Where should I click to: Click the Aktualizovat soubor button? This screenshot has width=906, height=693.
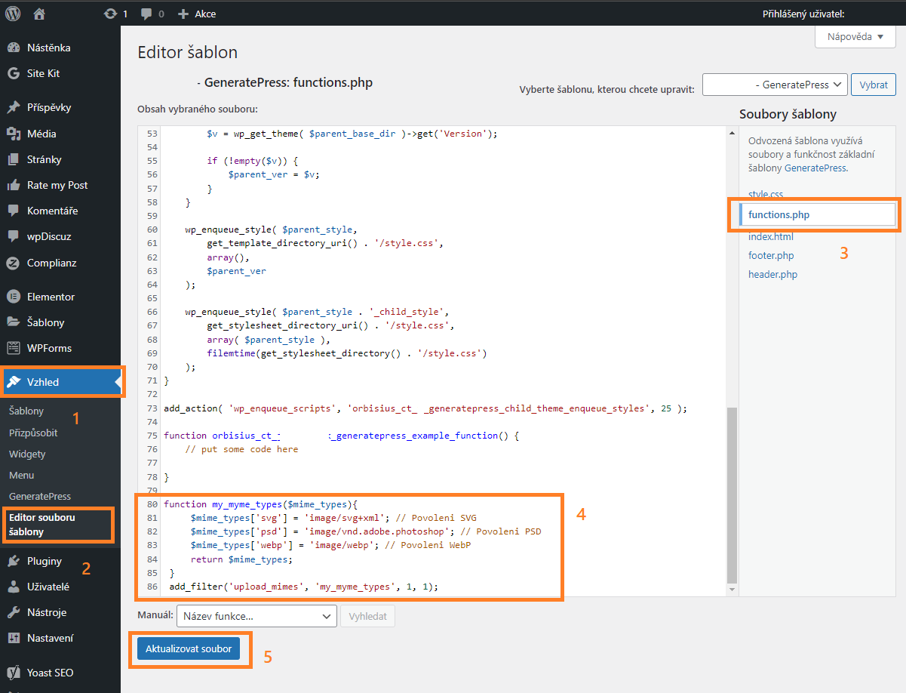pos(189,648)
